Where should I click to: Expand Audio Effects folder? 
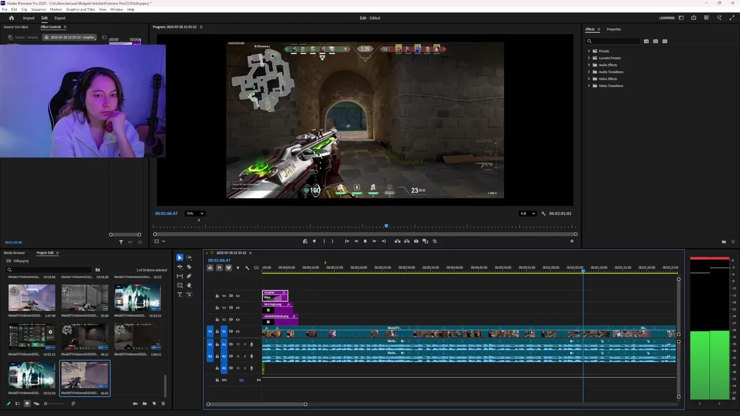[x=589, y=65]
